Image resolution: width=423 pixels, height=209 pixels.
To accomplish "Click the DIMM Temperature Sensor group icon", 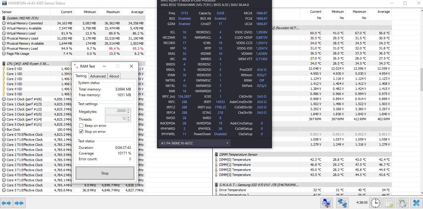I will pos(216,155).
